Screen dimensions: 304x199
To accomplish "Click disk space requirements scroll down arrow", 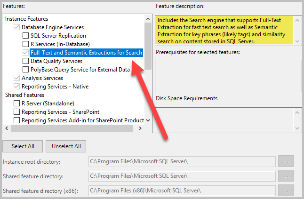I will [297, 128].
